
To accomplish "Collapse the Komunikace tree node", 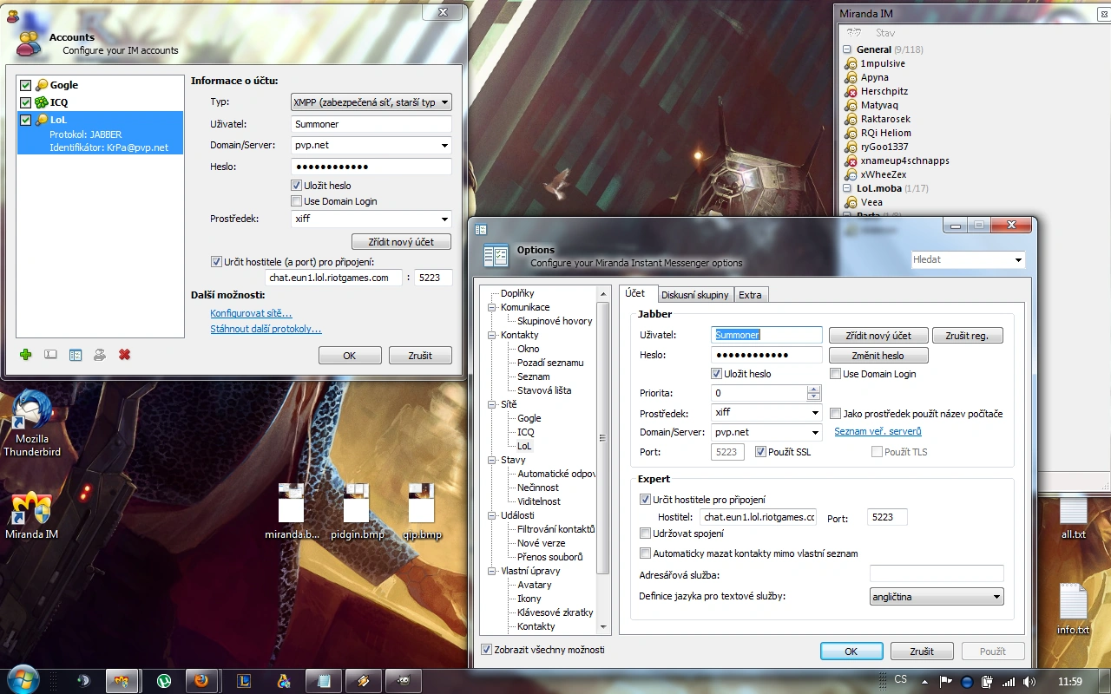I will click(492, 307).
